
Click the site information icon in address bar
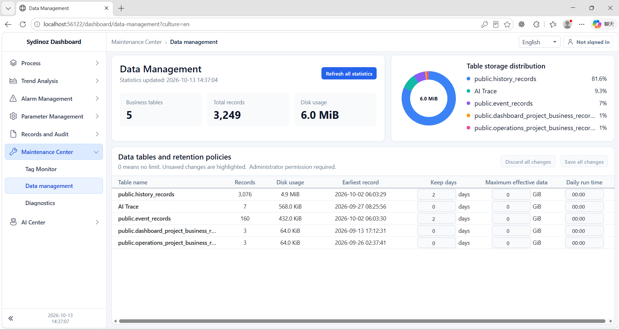click(x=37, y=24)
